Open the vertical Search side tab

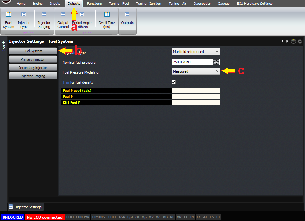pos(4,46)
